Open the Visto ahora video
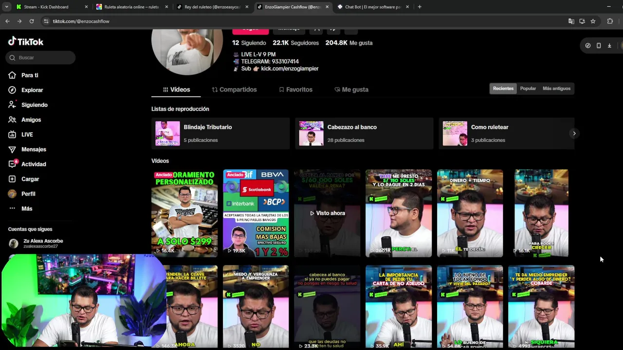Image resolution: width=623 pixels, height=350 pixels. coord(327,213)
